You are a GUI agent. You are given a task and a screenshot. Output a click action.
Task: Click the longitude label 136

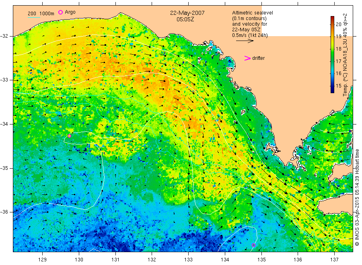point(298,260)
